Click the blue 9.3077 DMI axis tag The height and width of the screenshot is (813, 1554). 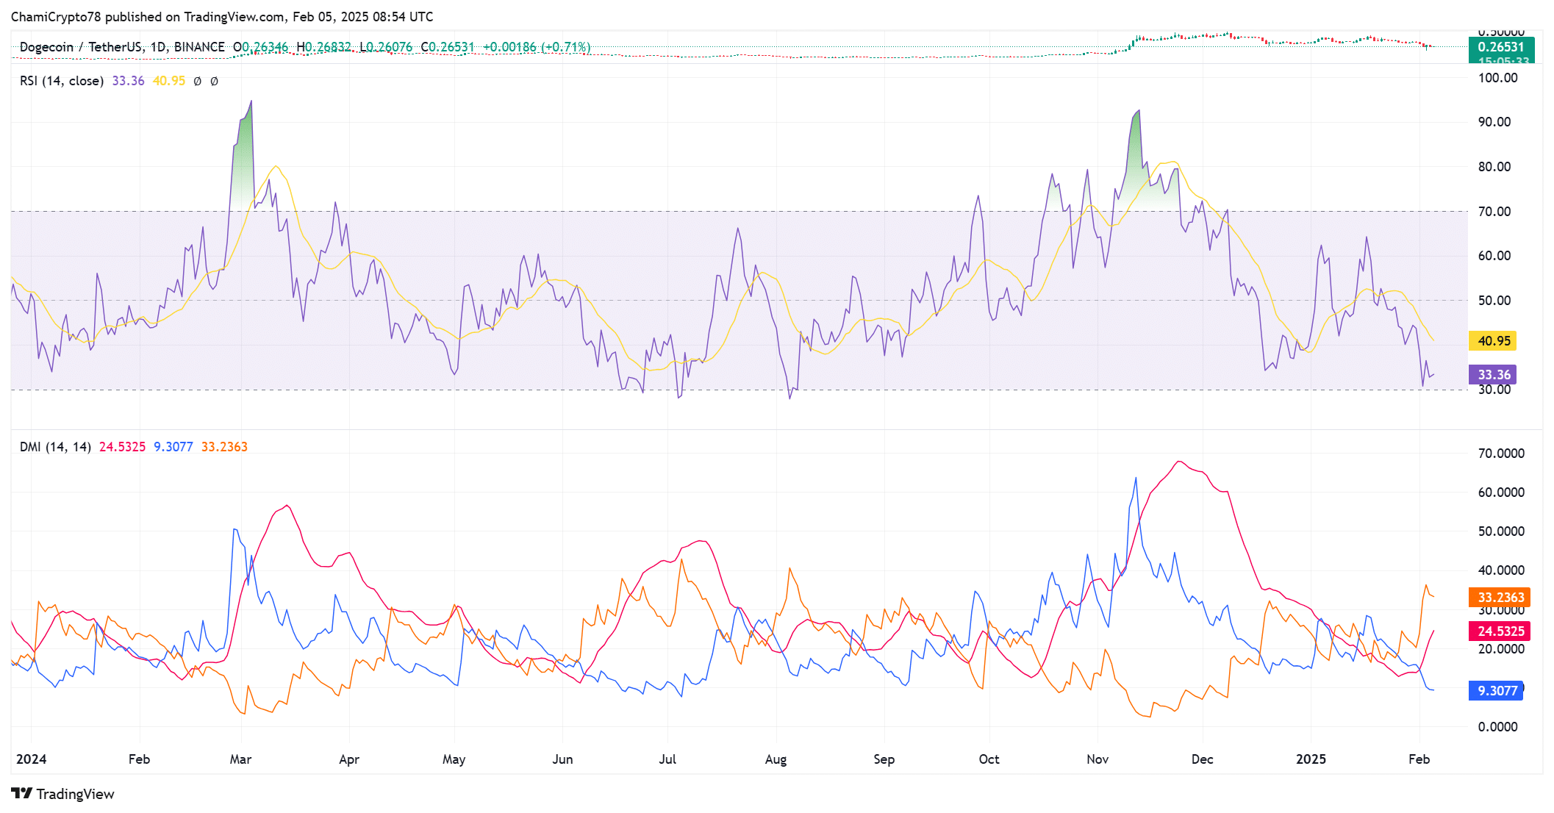pyautogui.click(x=1495, y=691)
